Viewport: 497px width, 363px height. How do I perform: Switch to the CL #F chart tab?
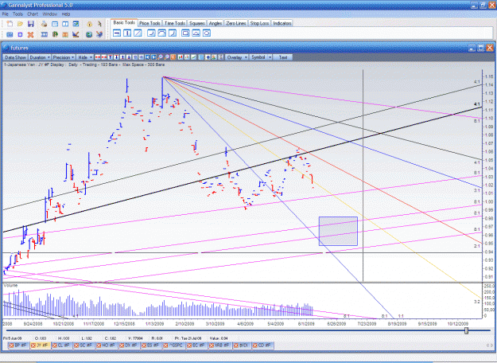click(x=61, y=345)
